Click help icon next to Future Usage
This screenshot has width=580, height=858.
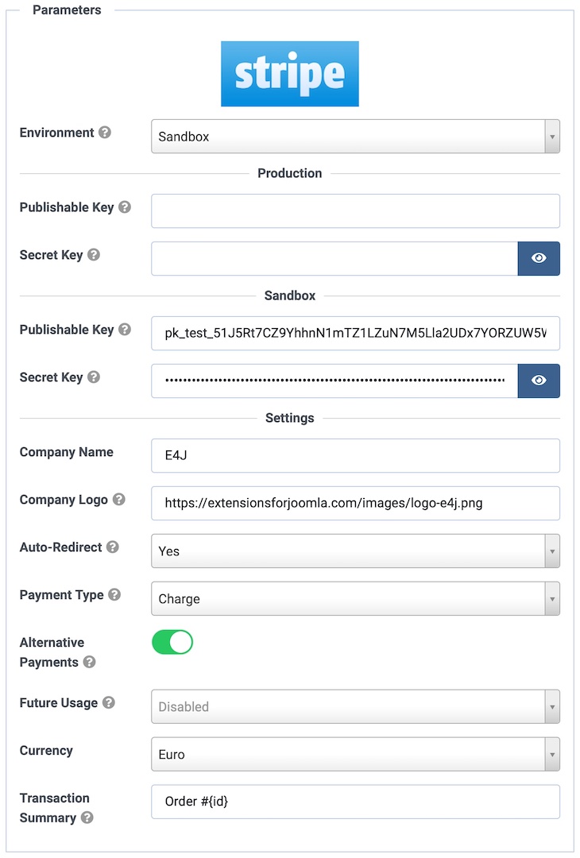pos(108,703)
